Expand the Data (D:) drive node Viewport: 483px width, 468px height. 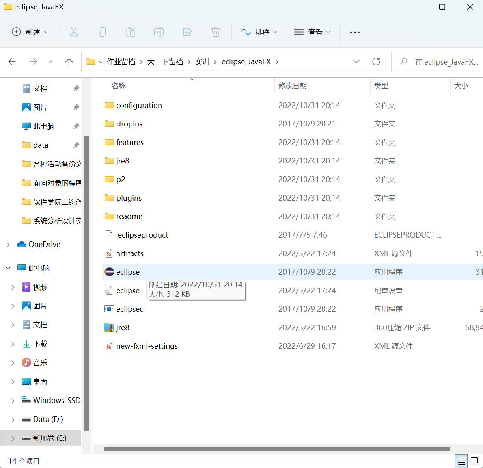point(13,420)
